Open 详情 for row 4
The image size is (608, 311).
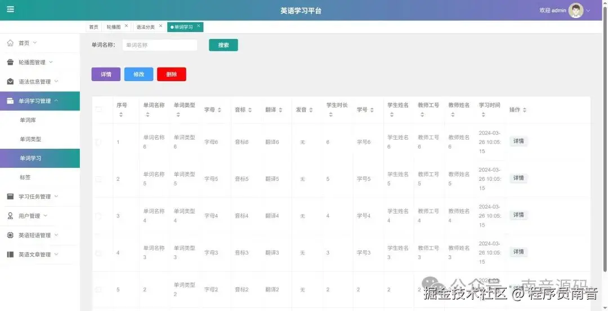click(518, 252)
